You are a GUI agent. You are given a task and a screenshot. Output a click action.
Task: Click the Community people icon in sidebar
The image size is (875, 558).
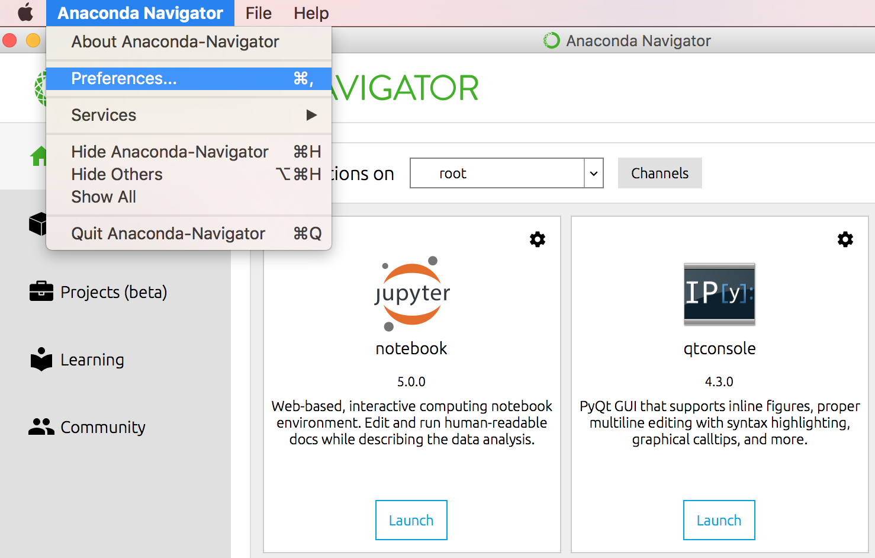[x=41, y=426]
